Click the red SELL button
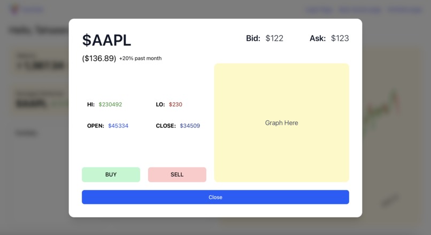Image resolution: width=431 pixels, height=235 pixels. 177,175
